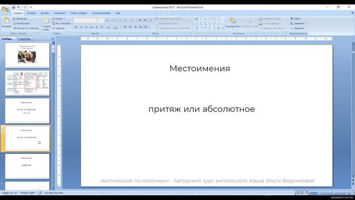
Task: Open the Показ слайдов ribbon tab
Action: (x=79, y=13)
